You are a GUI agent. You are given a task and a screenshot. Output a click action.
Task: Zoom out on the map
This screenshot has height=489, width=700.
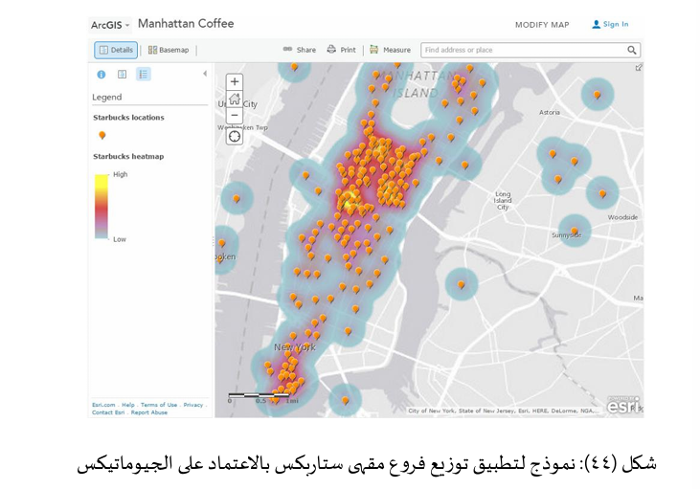[235, 115]
